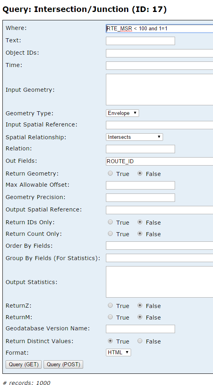Click the Relation input field
213x385 pixels.
(140, 149)
